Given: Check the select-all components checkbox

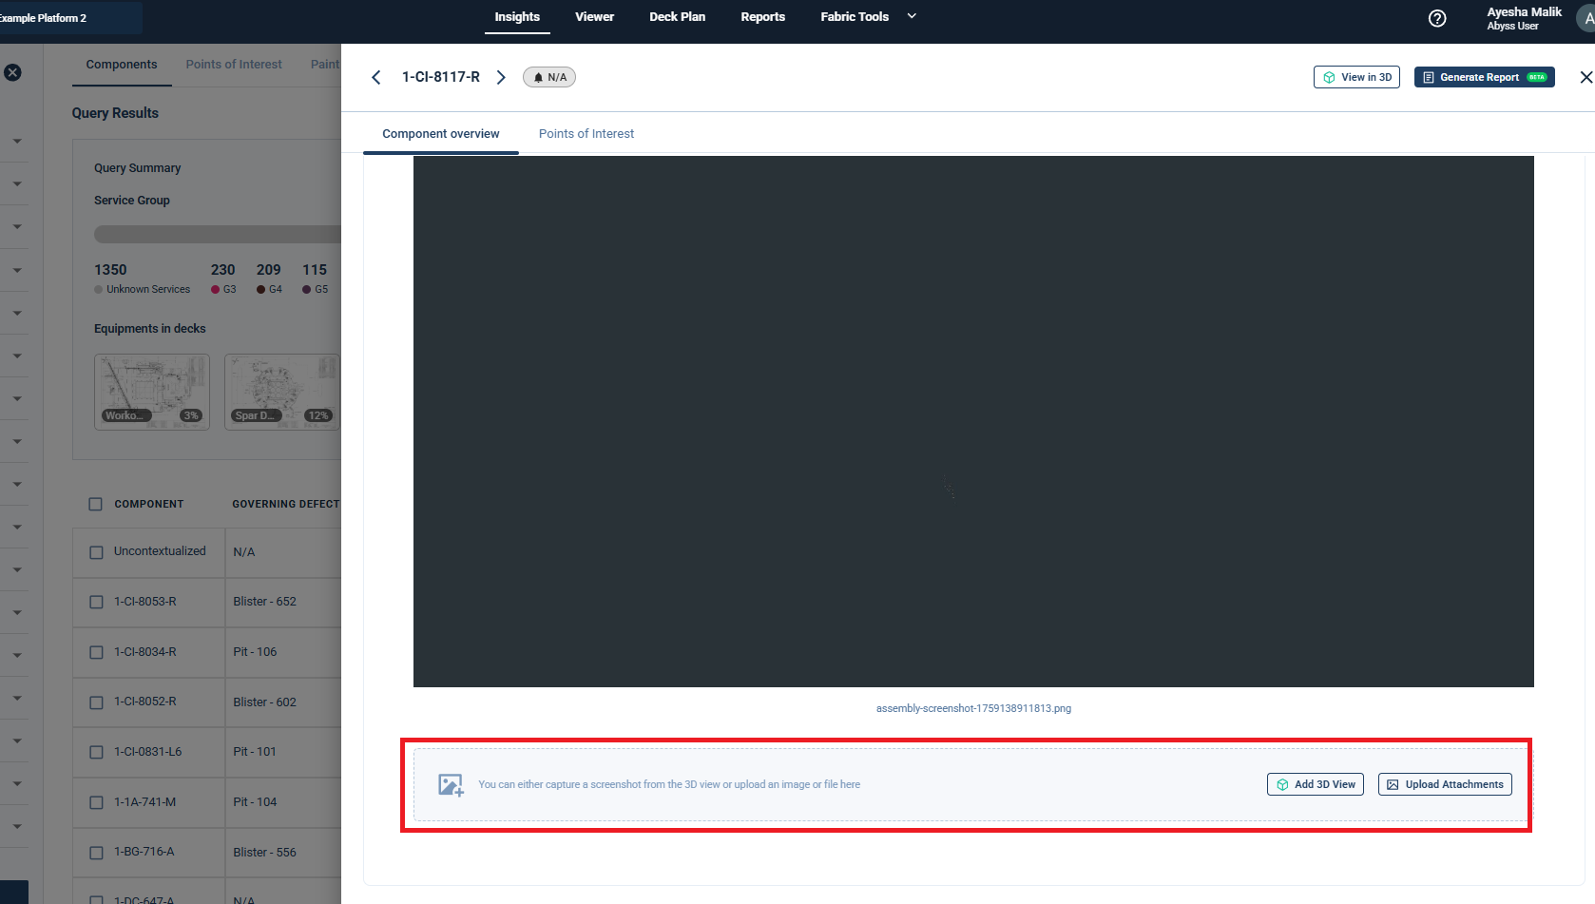Looking at the screenshot, I should [x=95, y=504].
